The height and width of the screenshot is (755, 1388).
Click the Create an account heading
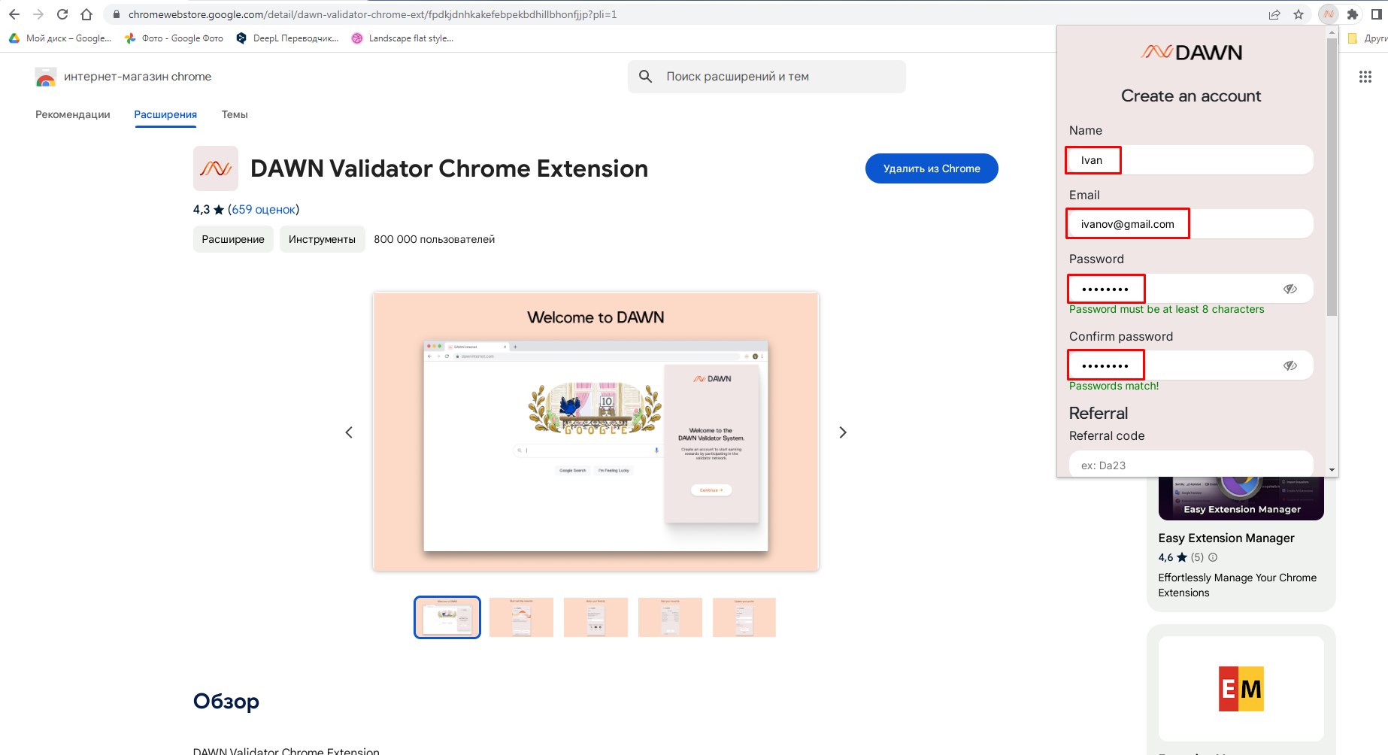pyautogui.click(x=1191, y=96)
